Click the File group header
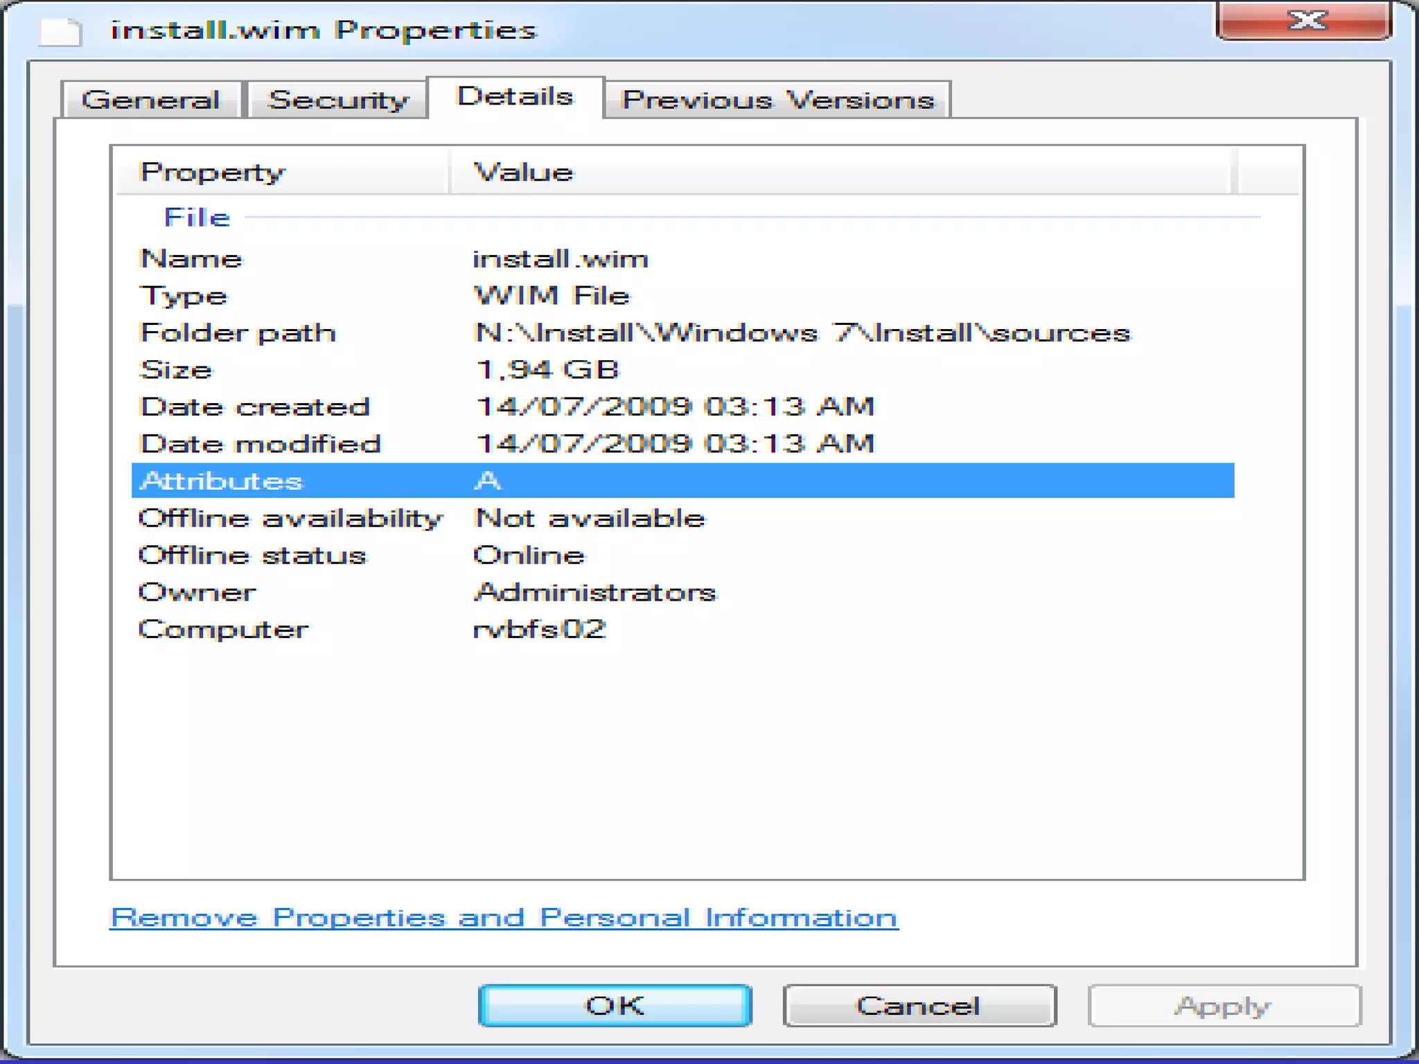Viewport: 1419px width, 1064px height. click(197, 218)
